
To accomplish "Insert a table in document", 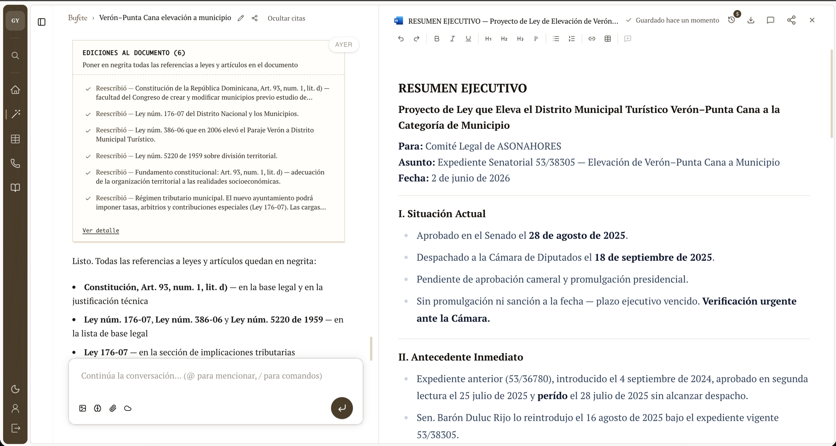I will pos(608,38).
